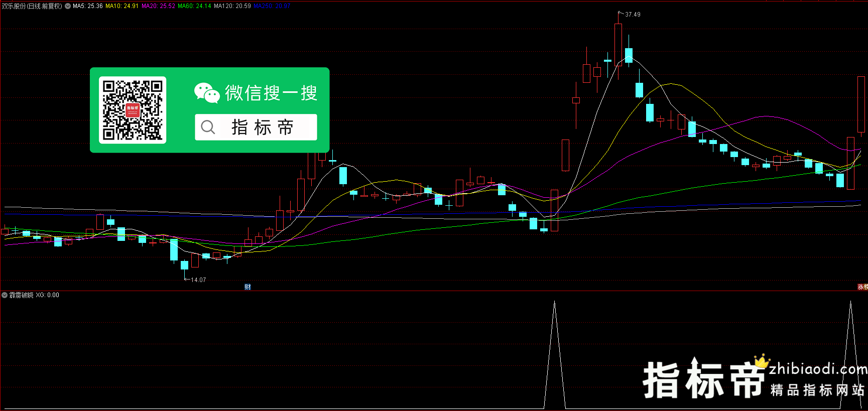This screenshot has width=868, height=411.
Task: Click the MA5: 25.36 label
Action: [88, 6]
